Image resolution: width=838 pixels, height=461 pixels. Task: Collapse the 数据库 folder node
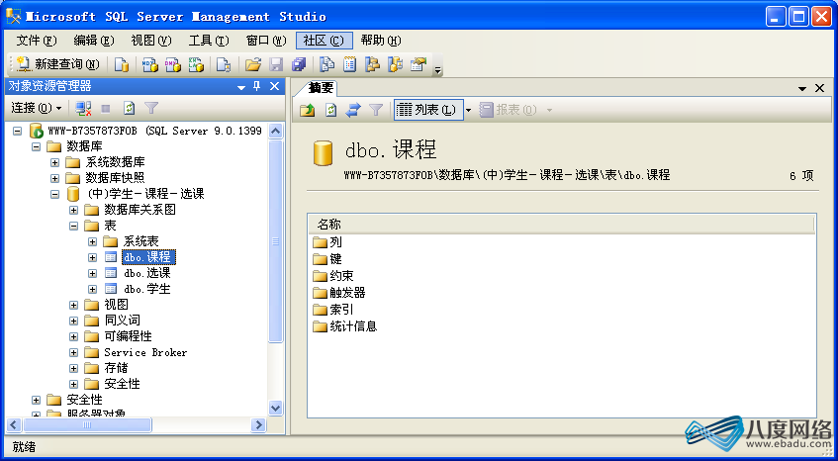37,146
